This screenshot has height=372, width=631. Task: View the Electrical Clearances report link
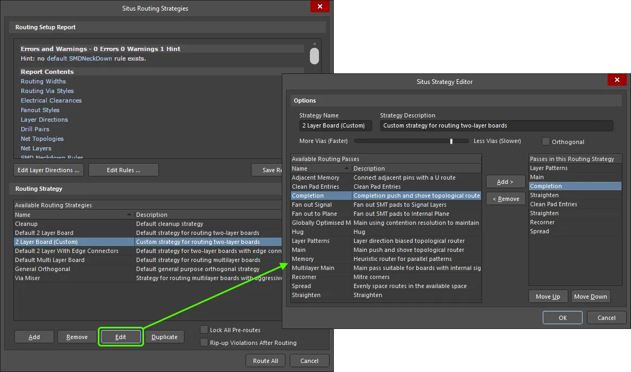point(51,100)
